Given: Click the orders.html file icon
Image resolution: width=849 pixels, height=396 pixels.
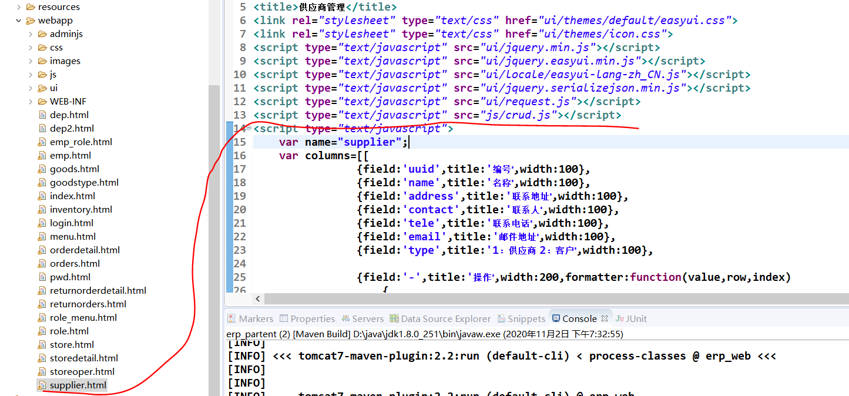Looking at the screenshot, I should 42,264.
